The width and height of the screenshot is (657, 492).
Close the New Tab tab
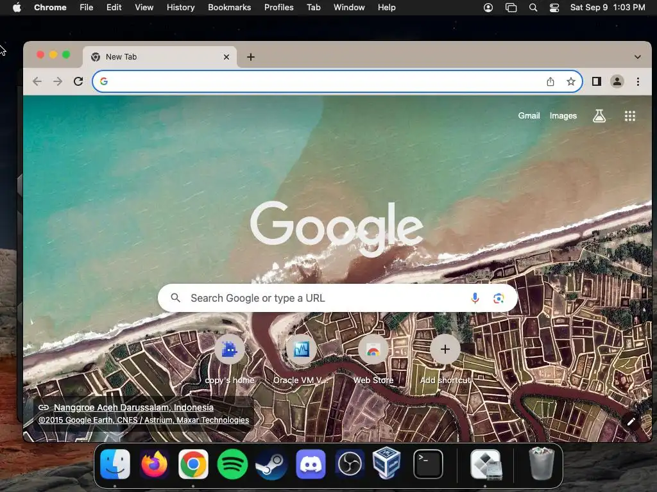226,57
